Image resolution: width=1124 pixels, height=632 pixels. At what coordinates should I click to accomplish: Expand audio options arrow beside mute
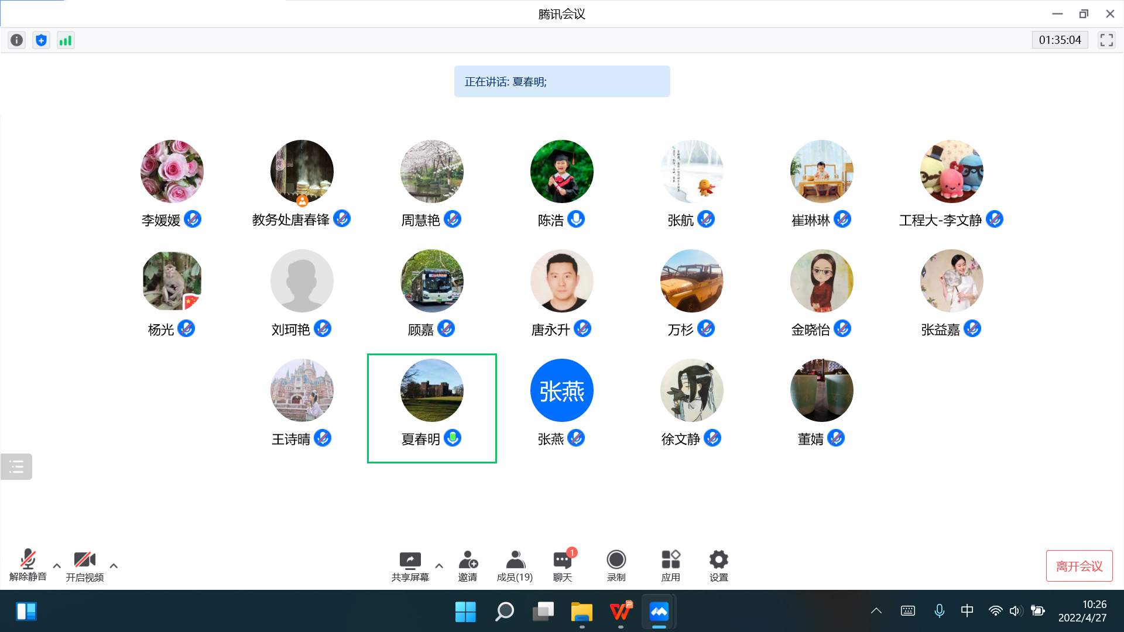57,566
